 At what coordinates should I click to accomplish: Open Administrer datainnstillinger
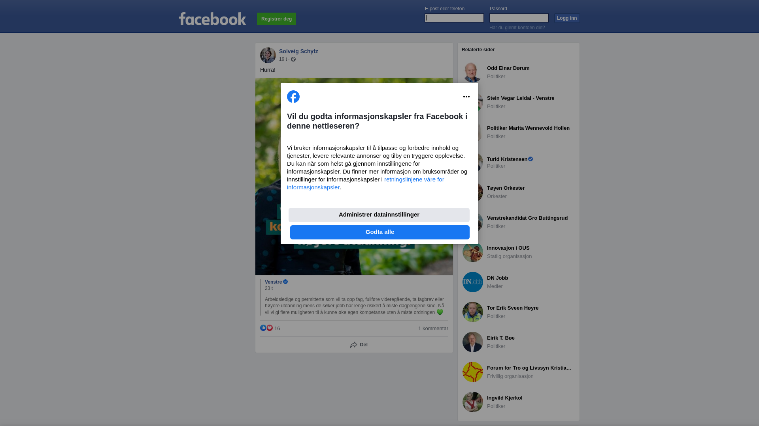click(x=379, y=215)
